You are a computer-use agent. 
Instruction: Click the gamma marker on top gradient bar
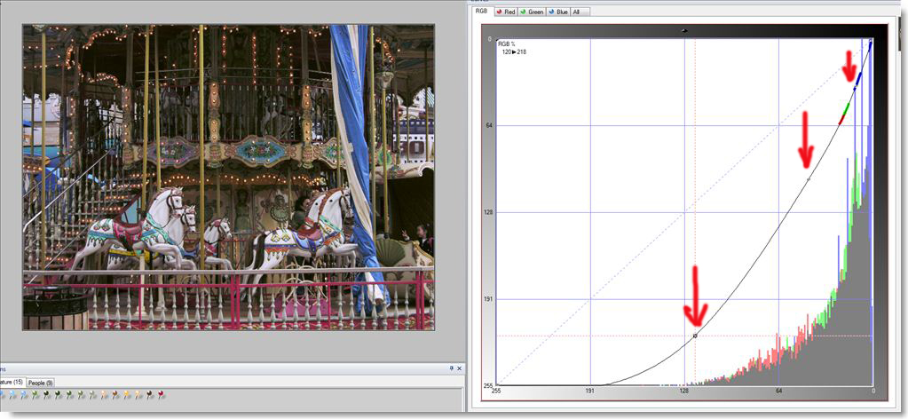pos(684,30)
